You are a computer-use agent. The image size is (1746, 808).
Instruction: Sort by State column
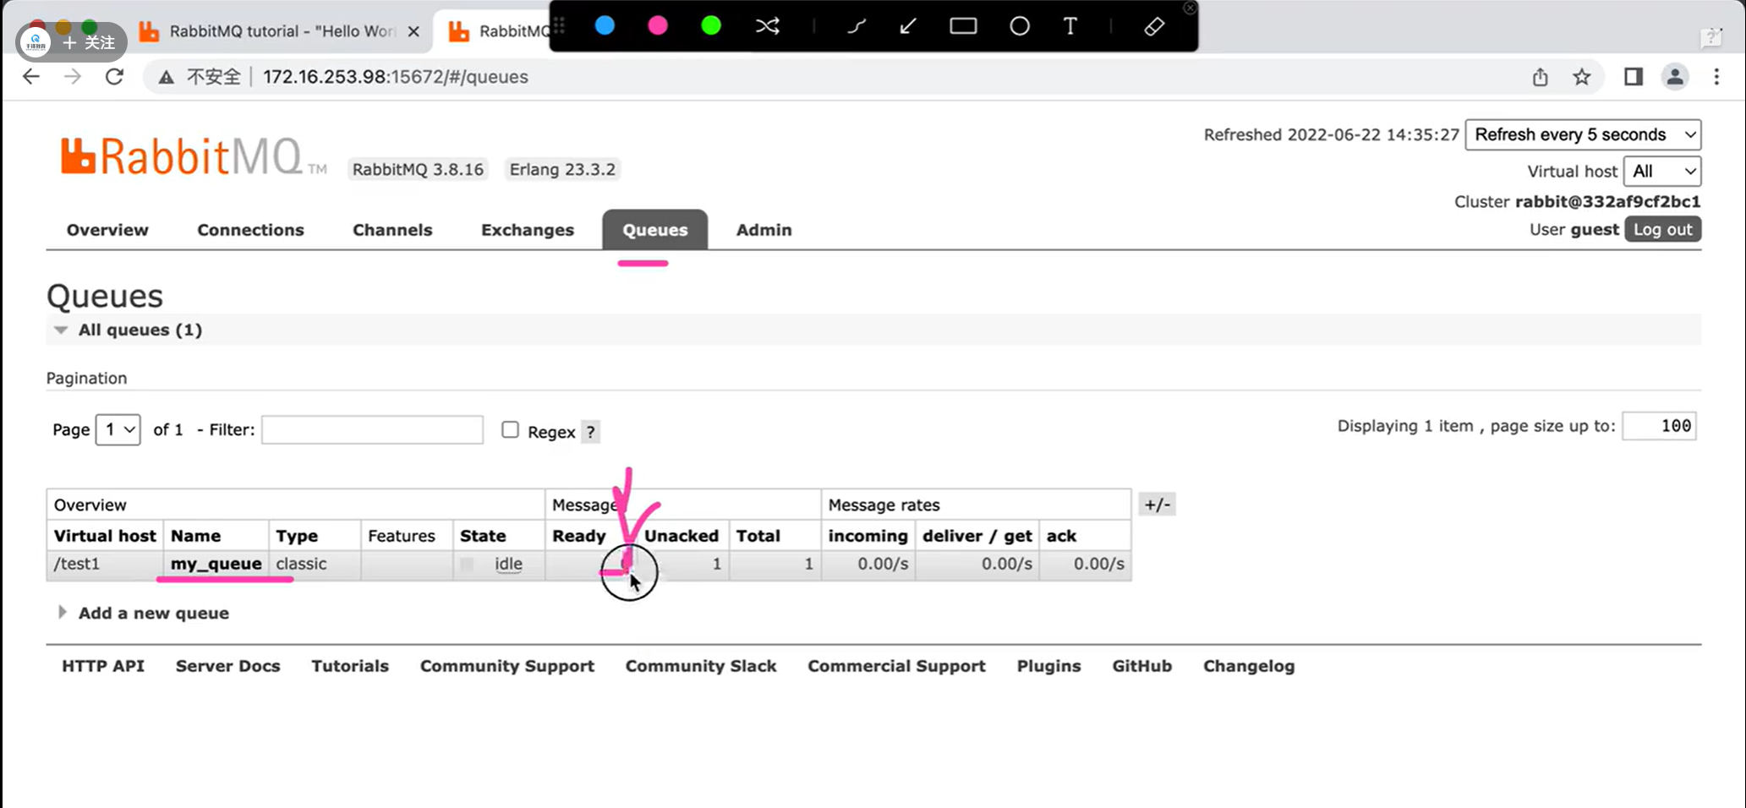click(483, 536)
